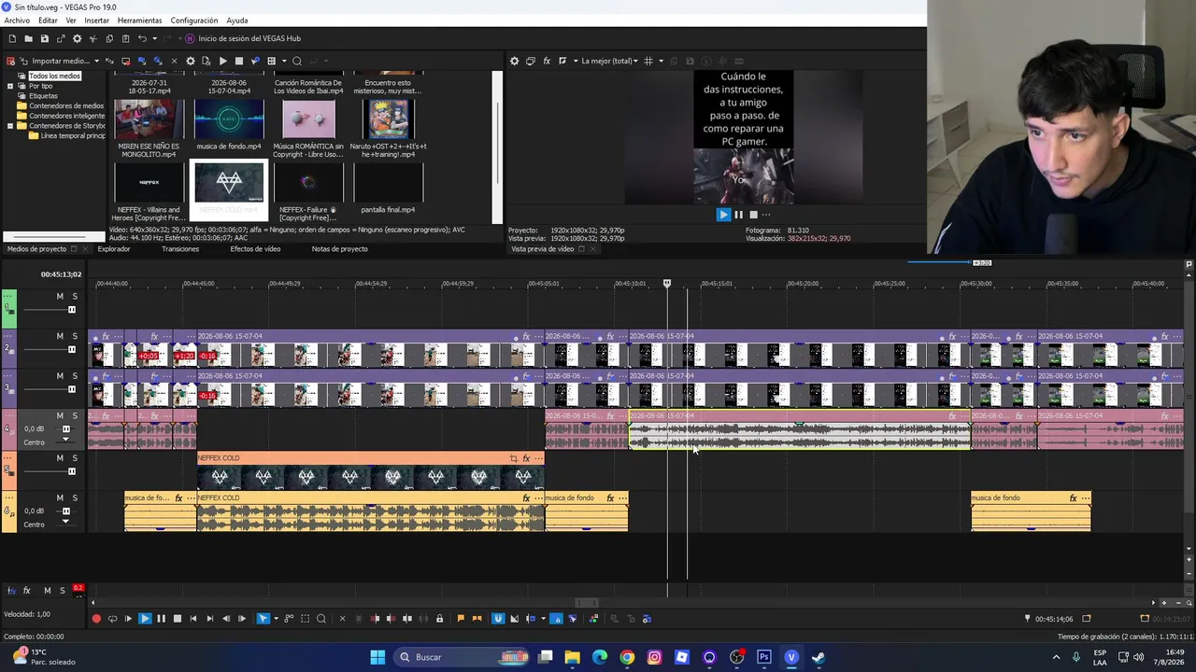Click the track 6 pan slider handle
1196x672 pixels.
pos(65,522)
